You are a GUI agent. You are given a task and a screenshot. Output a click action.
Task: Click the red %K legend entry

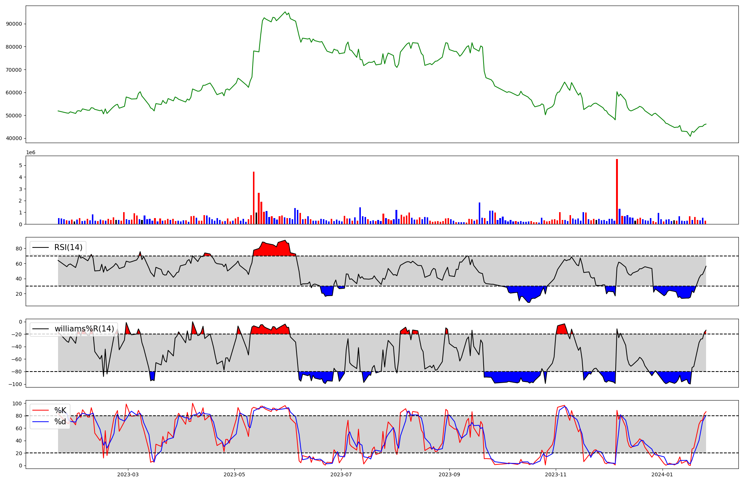[x=60, y=410]
